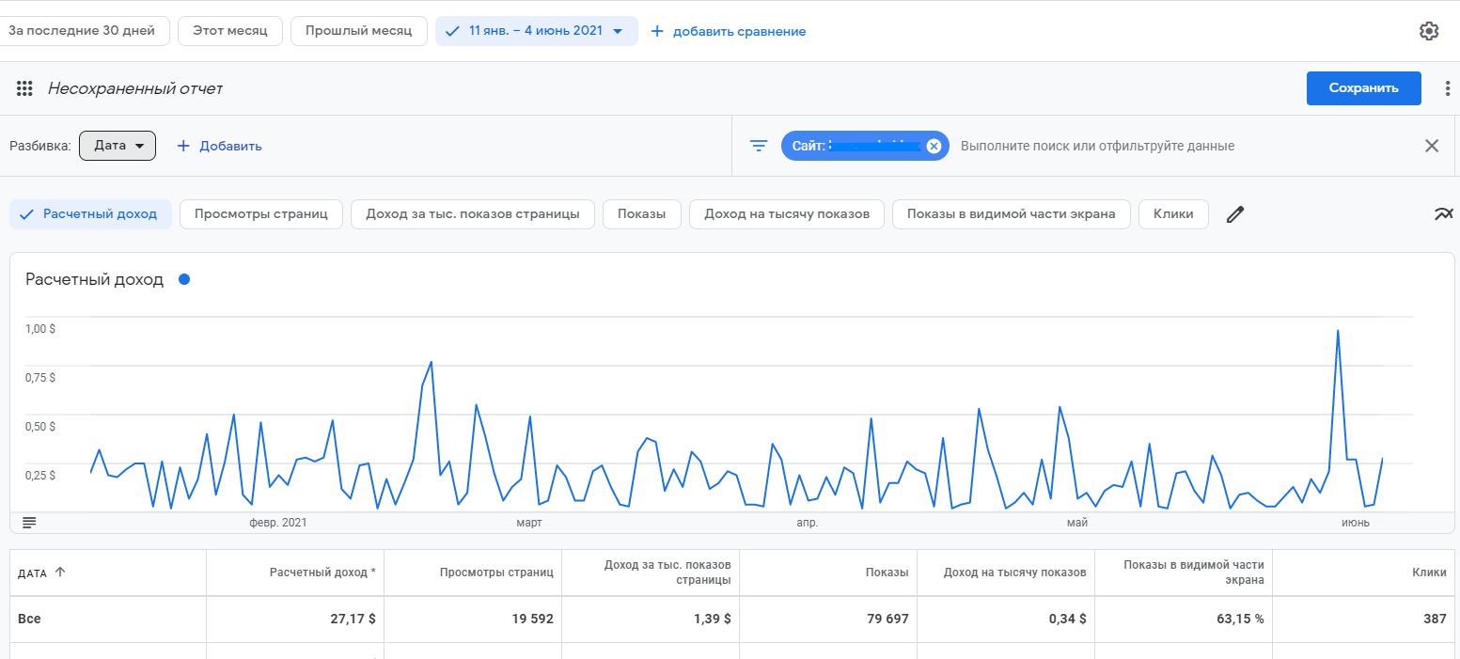This screenshot has height=659, width=1460.
Task: Remove the Сайт filter chip
Action: pos(934,146)
